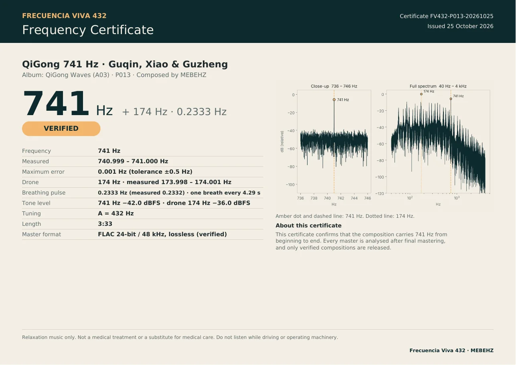Select the Master format FLAC 24-bit value
Screen dimensions: 516x365
(162, 234)
